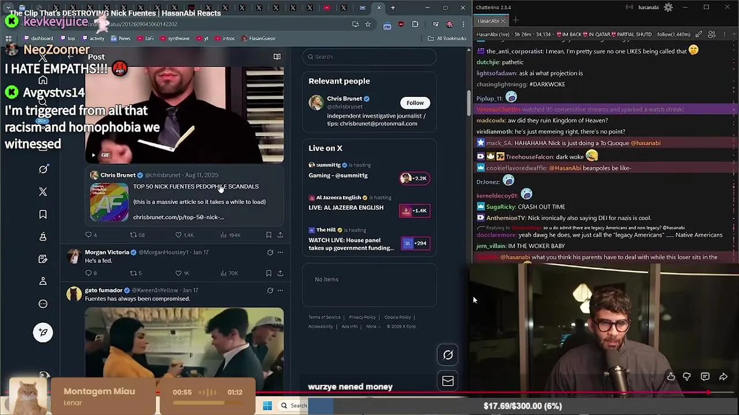
Task: Dislike the video with the thumbs-down icon
Action: (687, 376)
